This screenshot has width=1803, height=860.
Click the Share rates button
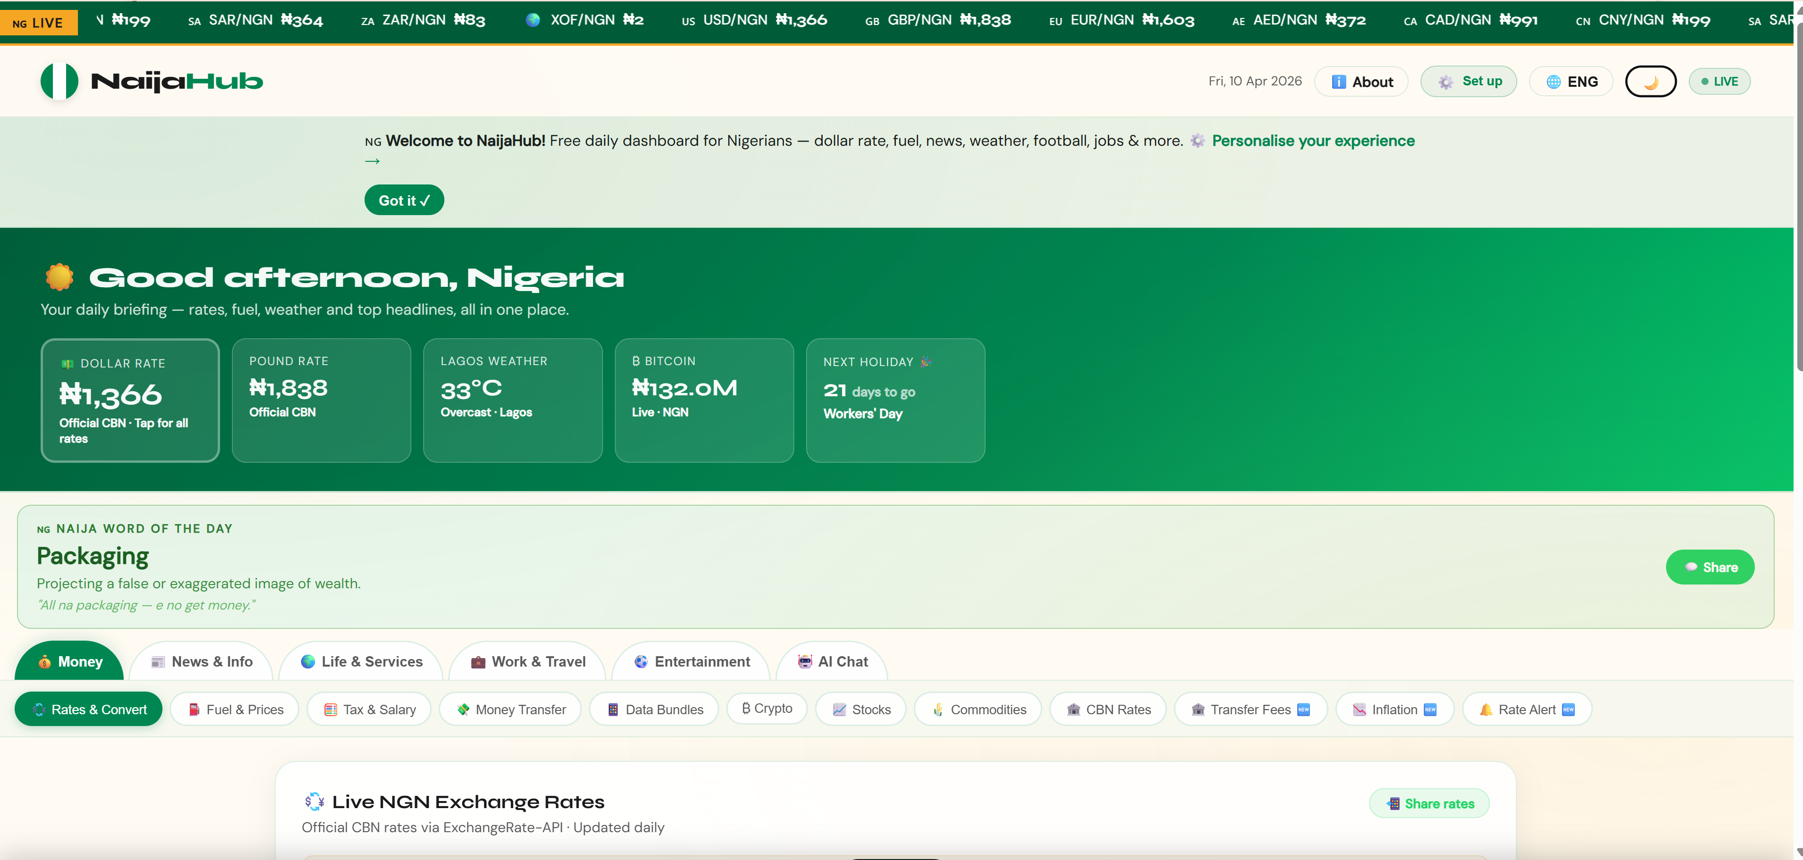click(1429, 804)
